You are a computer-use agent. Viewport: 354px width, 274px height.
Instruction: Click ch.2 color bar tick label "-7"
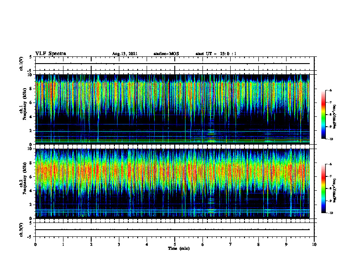pyautogui.click(x=330, y=176)
